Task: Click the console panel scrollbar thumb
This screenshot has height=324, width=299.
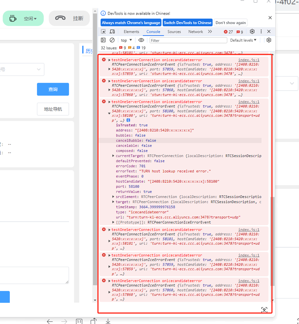Action: [x=272, y=241]
